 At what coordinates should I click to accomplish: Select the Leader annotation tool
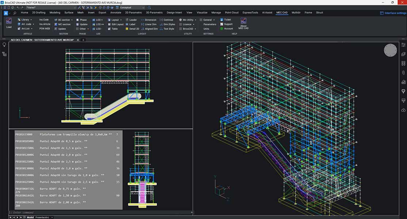[x=132, y=19]
